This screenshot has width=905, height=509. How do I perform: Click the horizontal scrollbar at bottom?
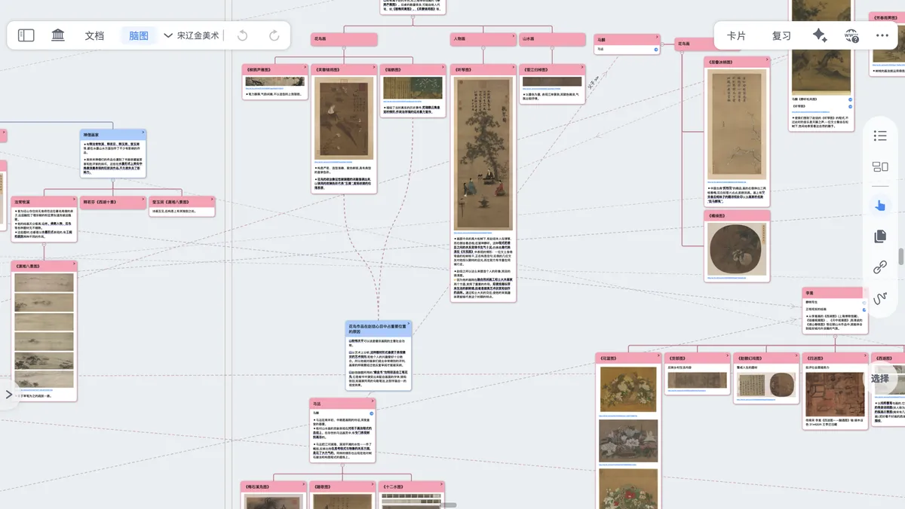448,504
